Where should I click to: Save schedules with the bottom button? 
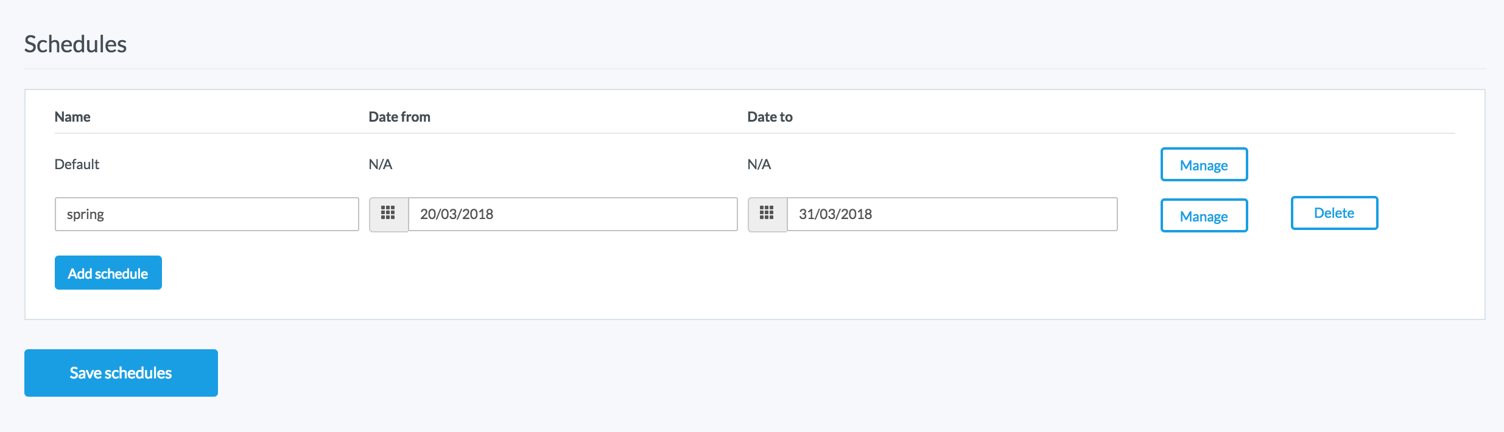[x=121, y=373]
